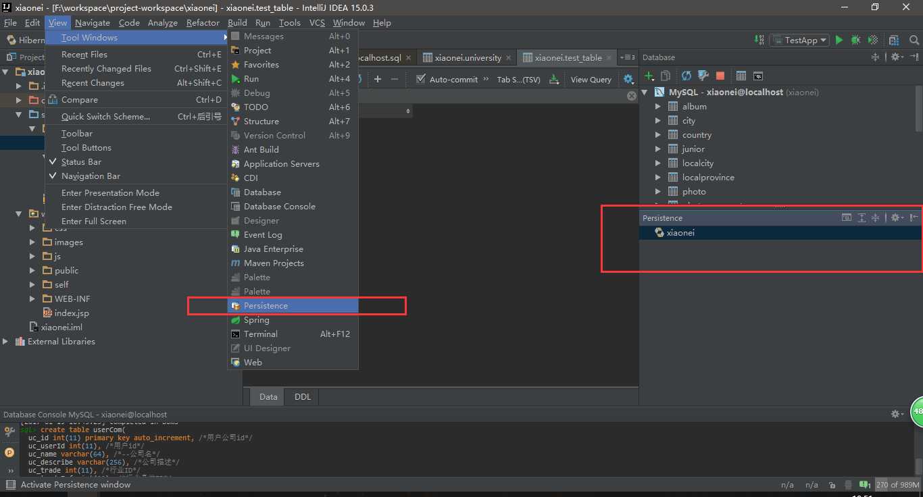The image size is (923, 497).
Task: Switch to the DDL tab
Action: [303, 396]
